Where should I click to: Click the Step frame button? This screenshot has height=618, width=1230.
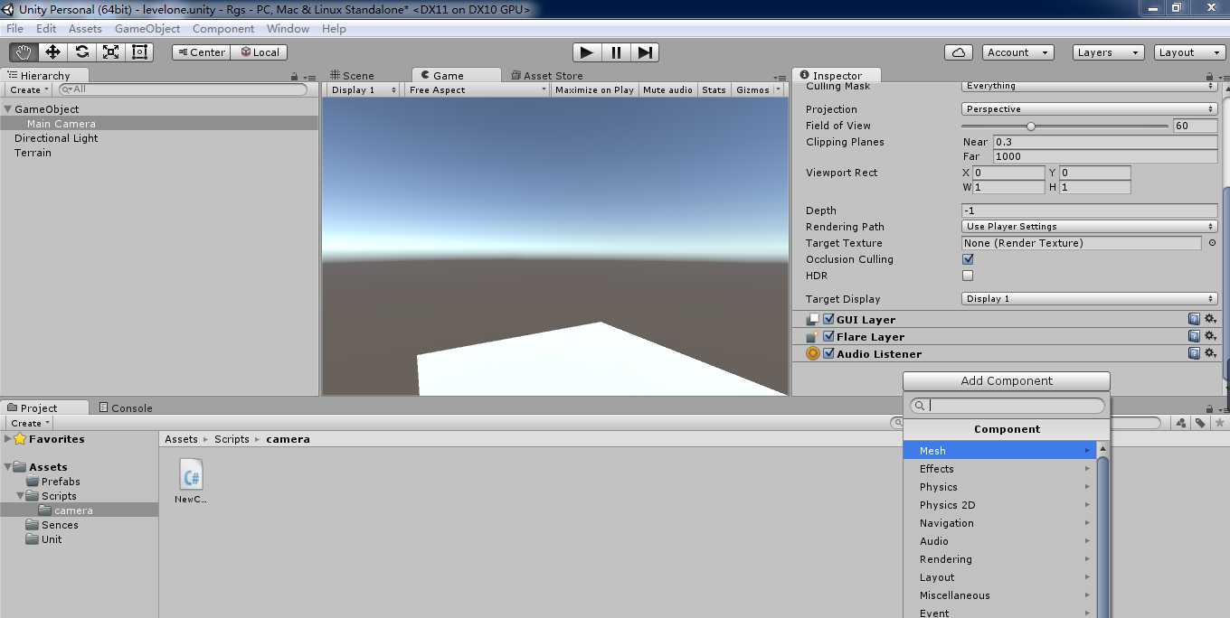pos(645,52)
